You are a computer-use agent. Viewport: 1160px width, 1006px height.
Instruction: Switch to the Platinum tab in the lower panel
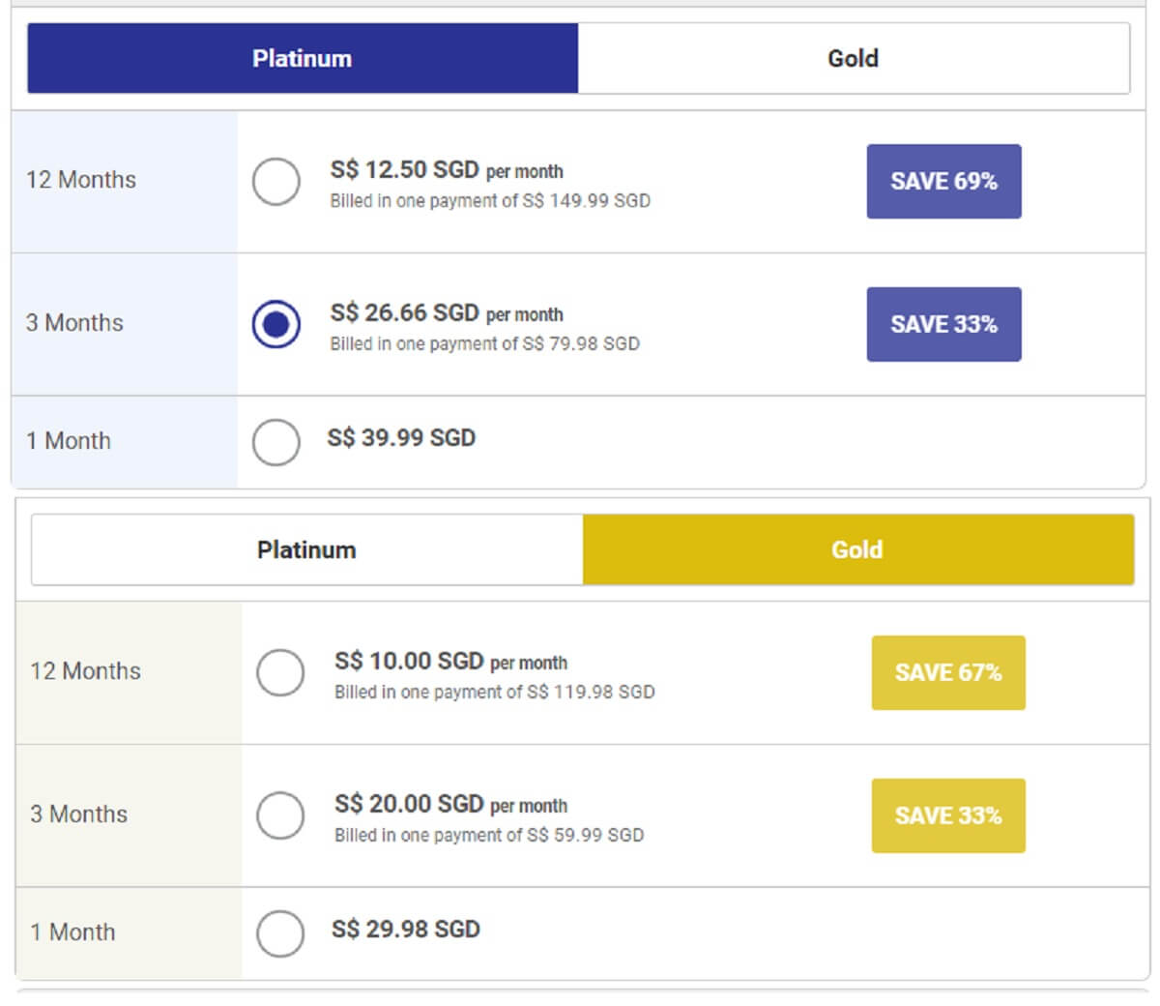(x=306, y=550)
